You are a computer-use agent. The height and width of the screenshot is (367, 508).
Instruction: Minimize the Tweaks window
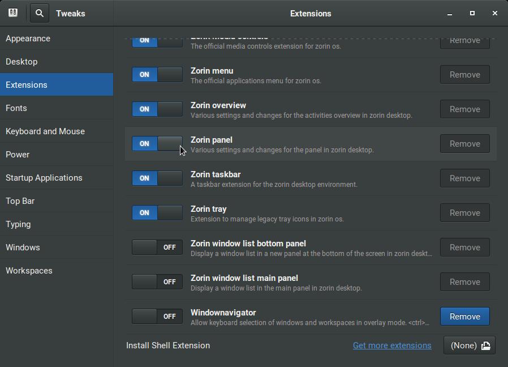[450, 14]
